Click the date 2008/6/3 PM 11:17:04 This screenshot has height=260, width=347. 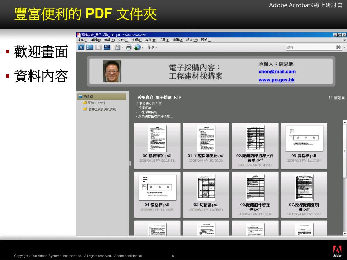[304, 161]
